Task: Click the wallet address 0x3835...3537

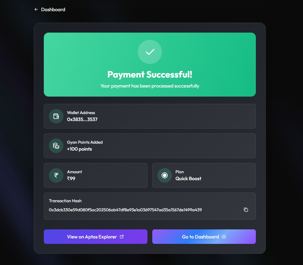Action: tap(82, 120)
